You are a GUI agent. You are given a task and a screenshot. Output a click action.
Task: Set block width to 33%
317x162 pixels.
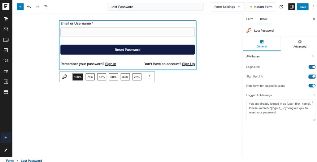point(125,77)
